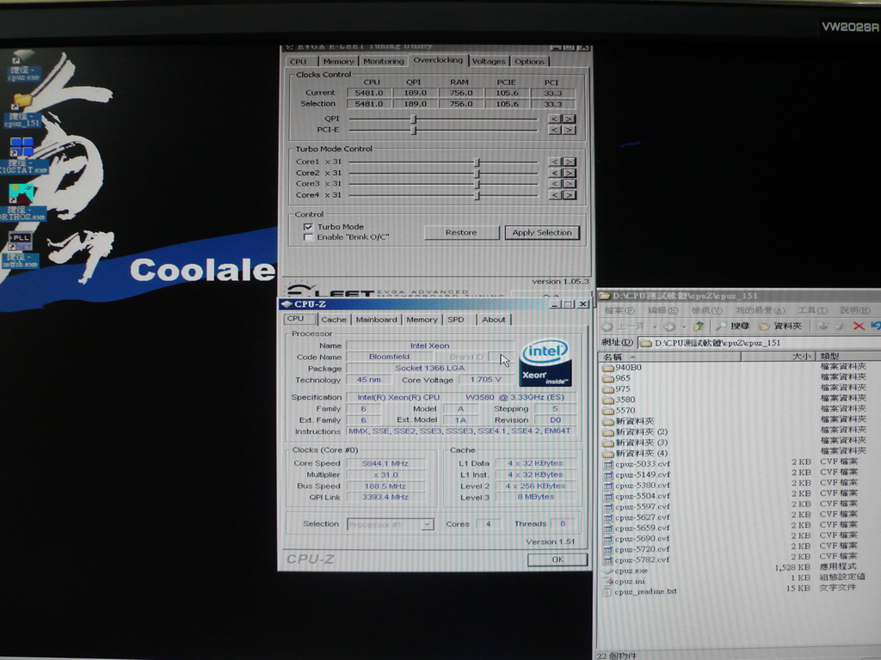The image size is (881, 660).
Task: Click the Core2 multiplier slider handle
Action: coord(477,173)
